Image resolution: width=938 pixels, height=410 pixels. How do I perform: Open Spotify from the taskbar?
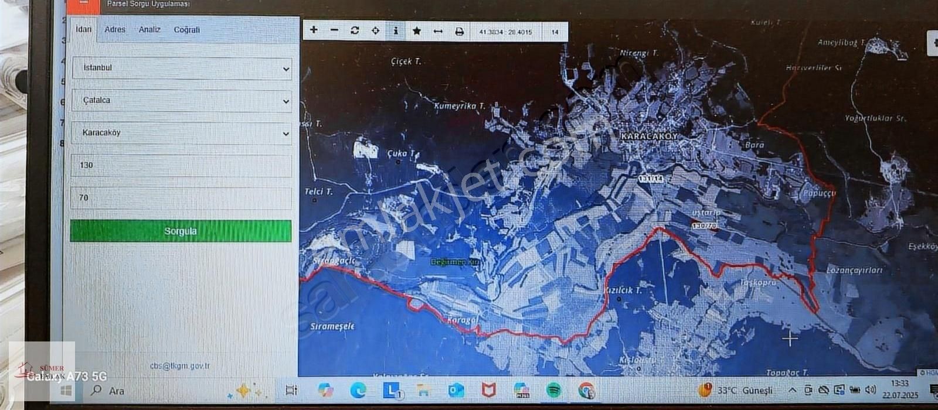[553, 389]
